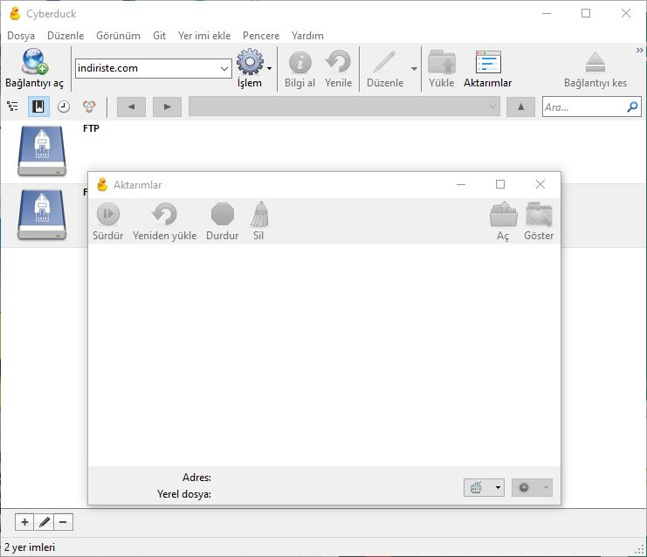
Task: Maximize the Aktarımlar window
Action: click(x=500, y=184)
